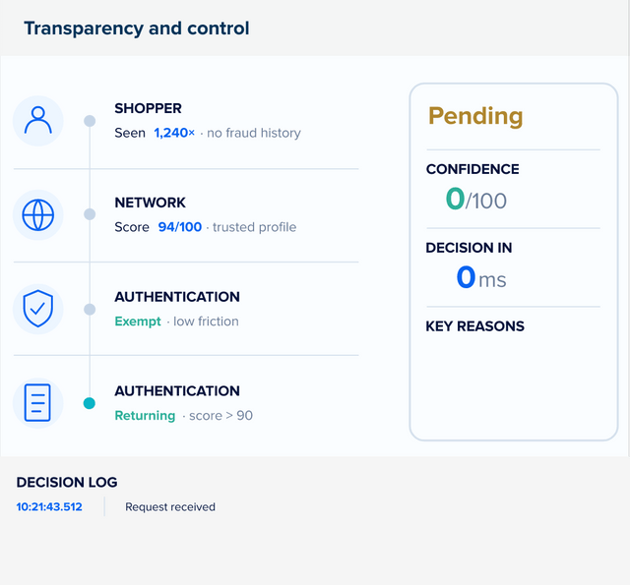The height and width of the screenshot is (585, 630).
Task: Click the Shopper person icon
Action: click(x=38, y=120)
